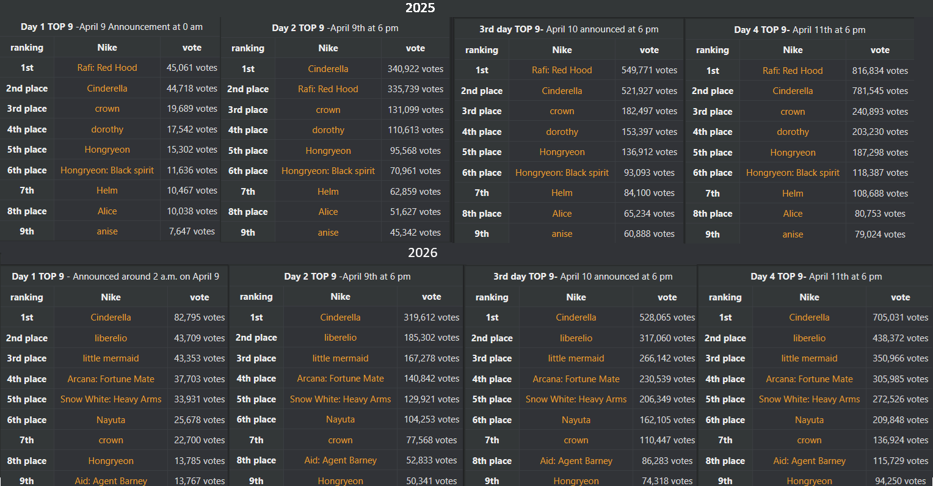Screen dimensions: 933x486
Task: Click 'dorothy' in the 153,397 votes row
Action: point(562,132)
